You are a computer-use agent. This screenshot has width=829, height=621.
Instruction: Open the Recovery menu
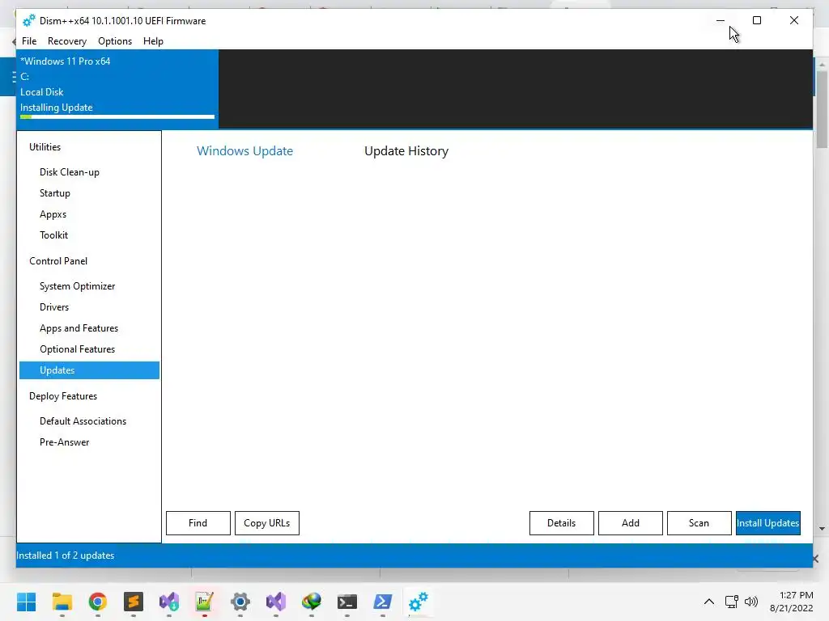(67, 41)
